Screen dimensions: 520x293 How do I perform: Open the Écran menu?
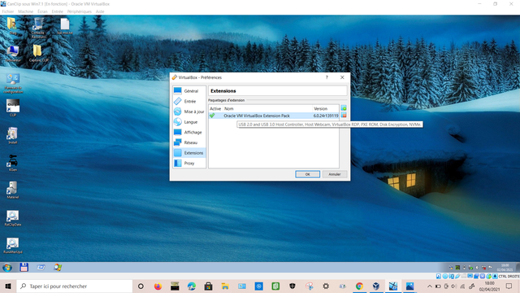tap(42, 11)
